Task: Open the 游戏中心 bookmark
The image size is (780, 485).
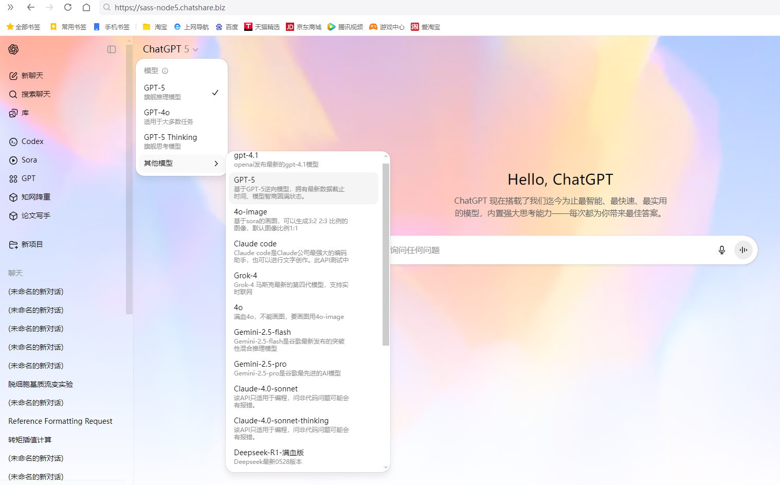Action: (387, 27)
